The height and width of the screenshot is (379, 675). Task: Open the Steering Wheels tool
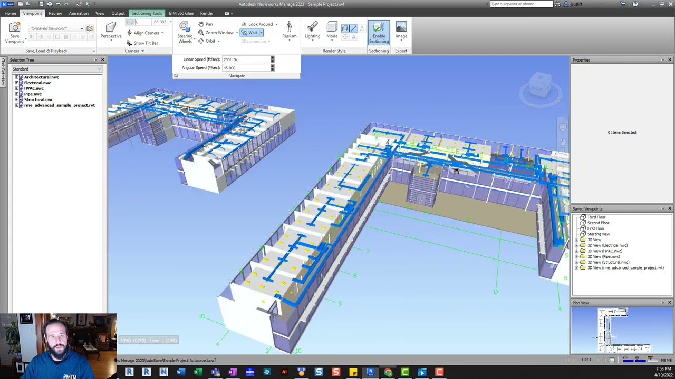[x=185, y=33]
